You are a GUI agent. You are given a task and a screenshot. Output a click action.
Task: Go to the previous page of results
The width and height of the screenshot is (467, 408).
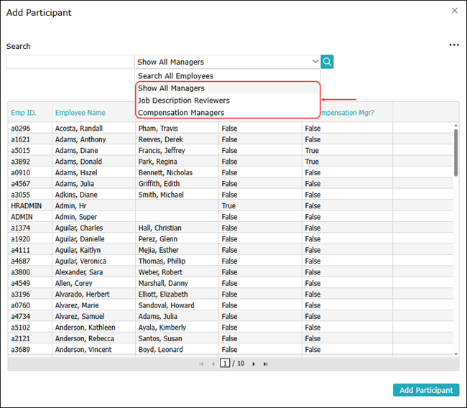(x=213, y=364)
